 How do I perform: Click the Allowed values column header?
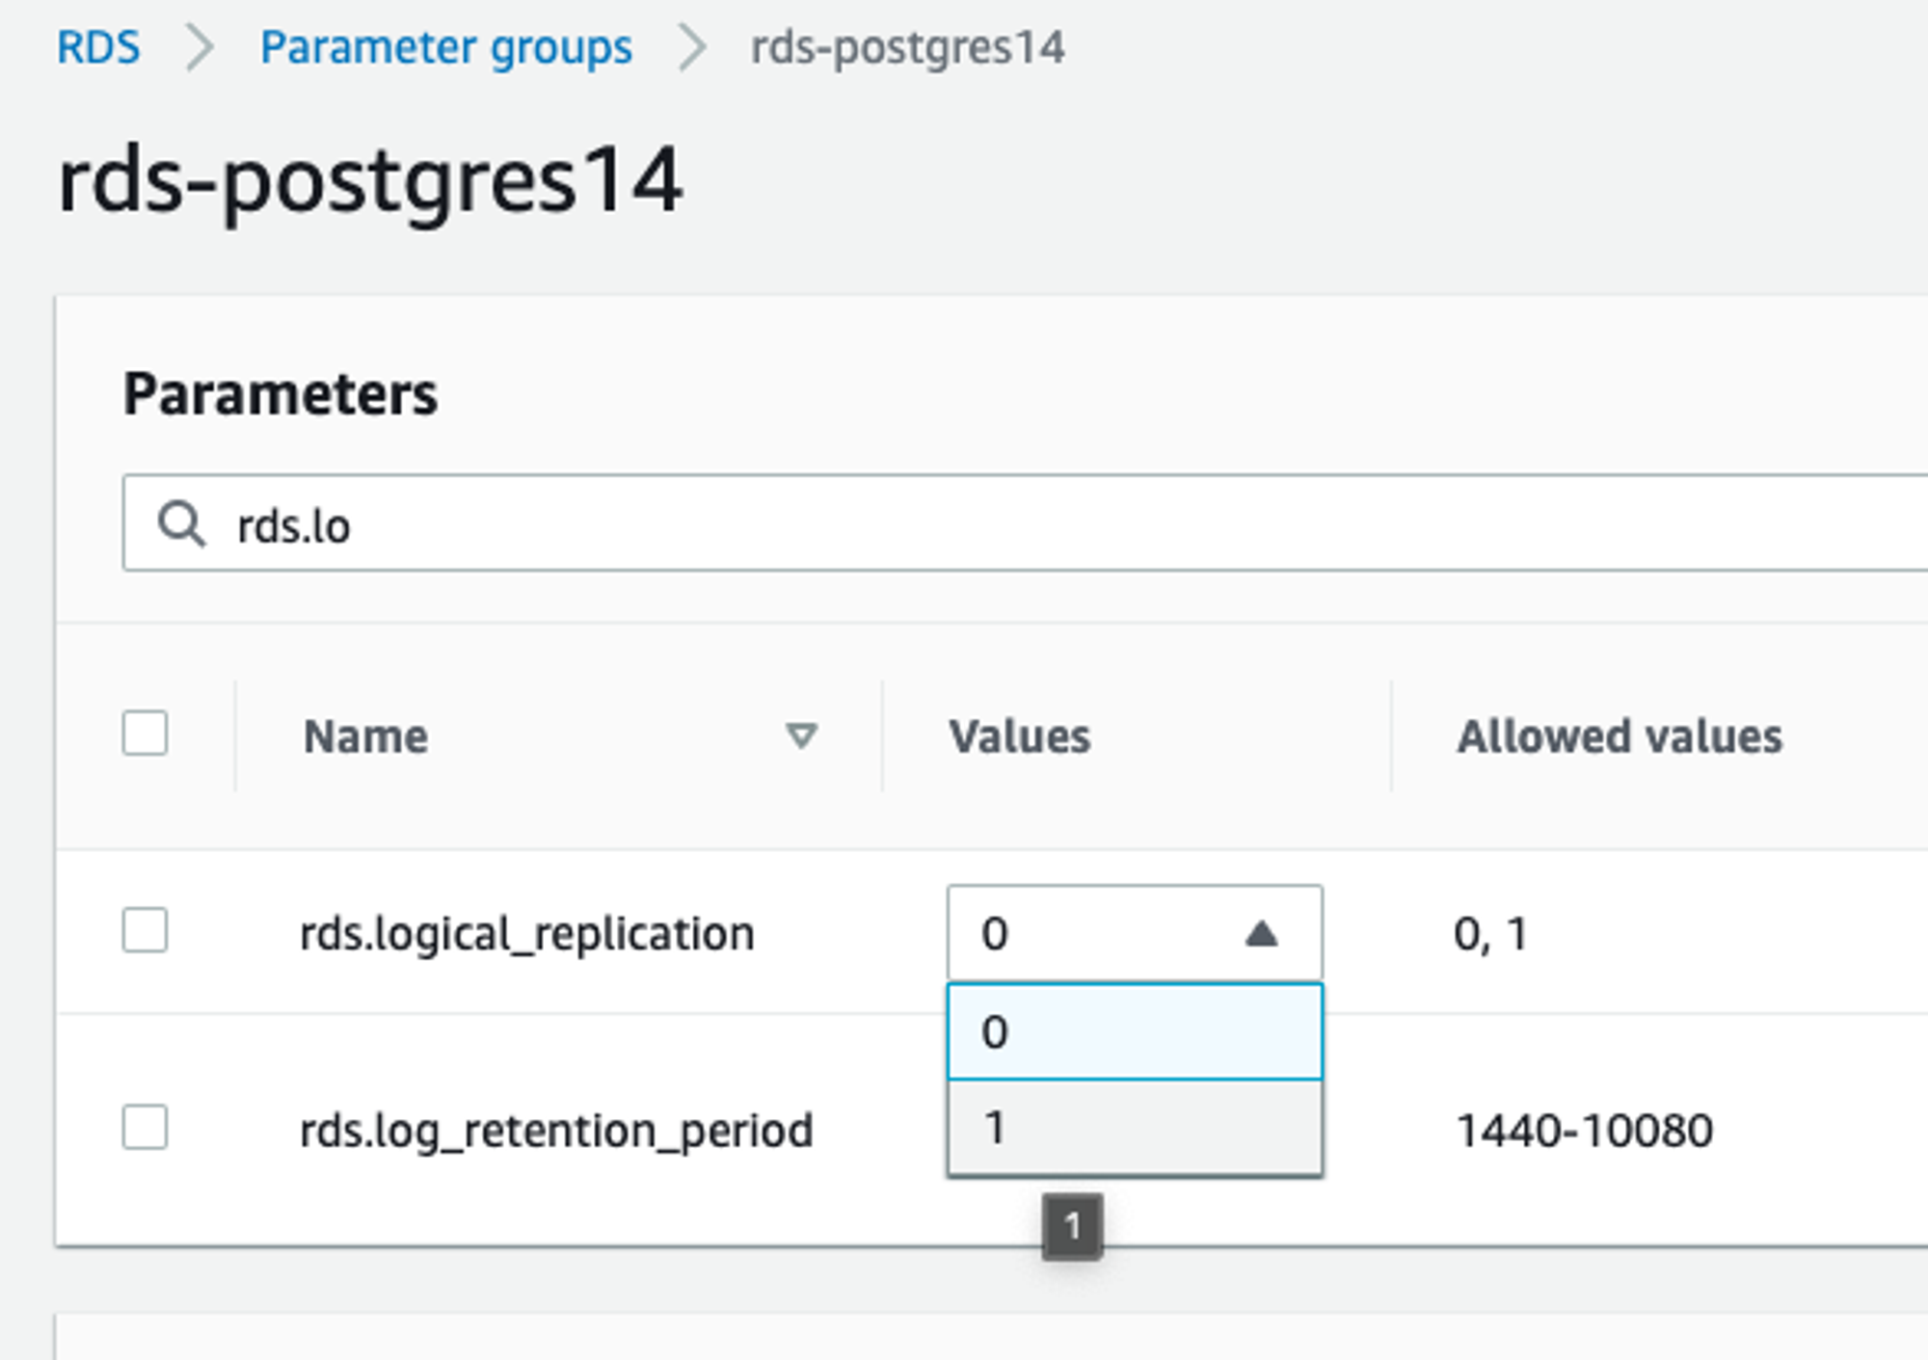[x=1620, y=735]
